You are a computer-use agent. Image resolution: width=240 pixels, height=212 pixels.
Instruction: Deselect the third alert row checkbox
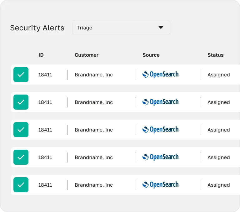[x=21, y=130]
